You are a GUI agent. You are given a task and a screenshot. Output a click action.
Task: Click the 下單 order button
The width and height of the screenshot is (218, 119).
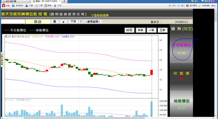pos(73,22)
